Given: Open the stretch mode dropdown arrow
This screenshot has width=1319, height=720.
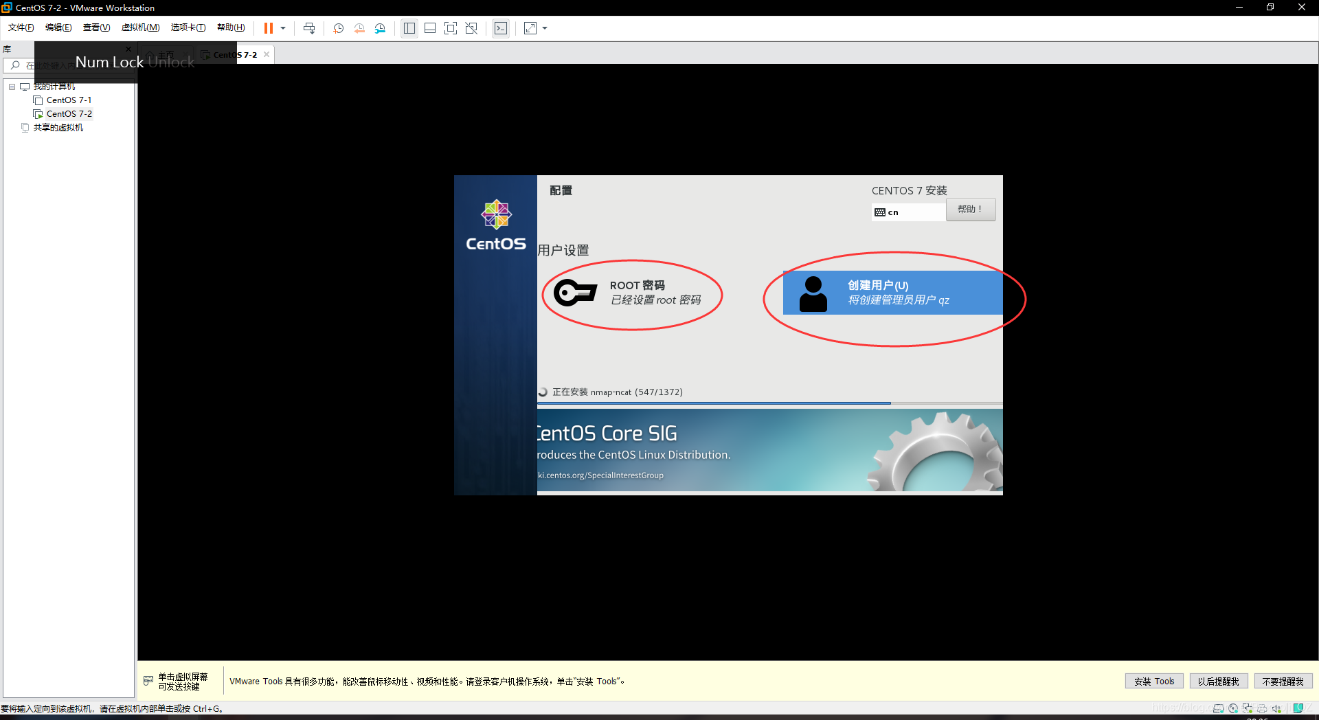Looking at the screenshot, I should [545, 28].
